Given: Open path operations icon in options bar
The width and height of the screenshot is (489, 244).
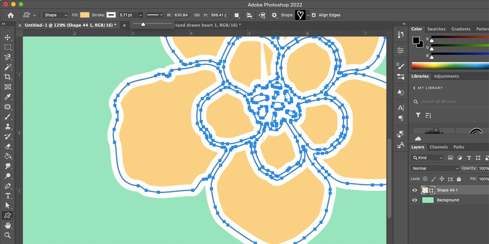Looking at the screenshot, I should (x=237, y=15).
